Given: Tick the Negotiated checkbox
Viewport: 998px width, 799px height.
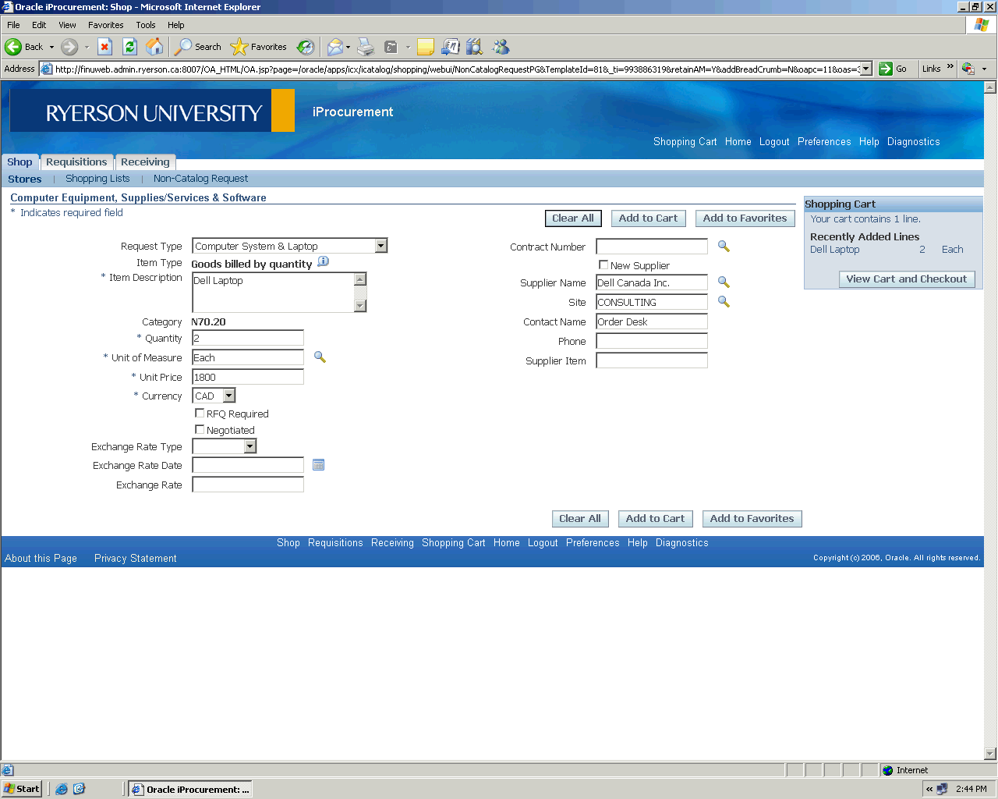Looking at the screenshot, I should [x=200, y=430].
